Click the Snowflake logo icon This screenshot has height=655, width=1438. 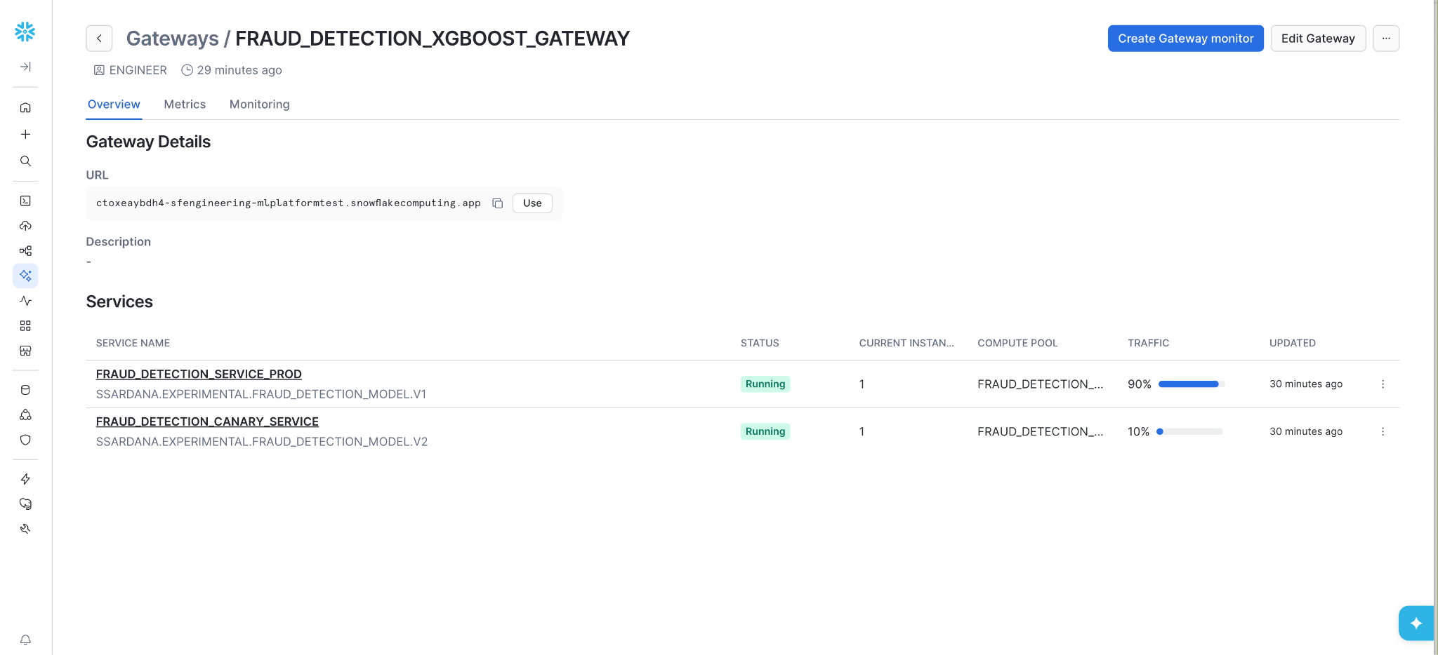click(25, 32)
